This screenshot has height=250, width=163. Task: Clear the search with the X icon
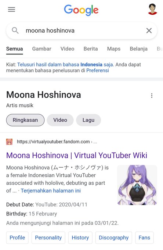149,31
